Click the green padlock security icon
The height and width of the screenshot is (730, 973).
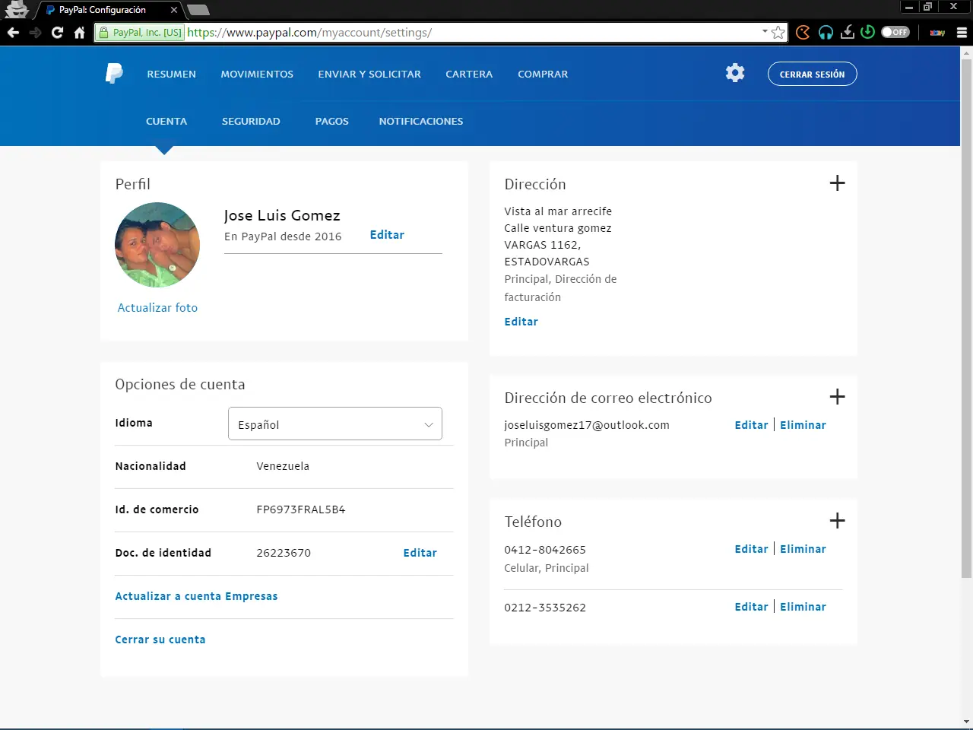[x=104, y=33]
